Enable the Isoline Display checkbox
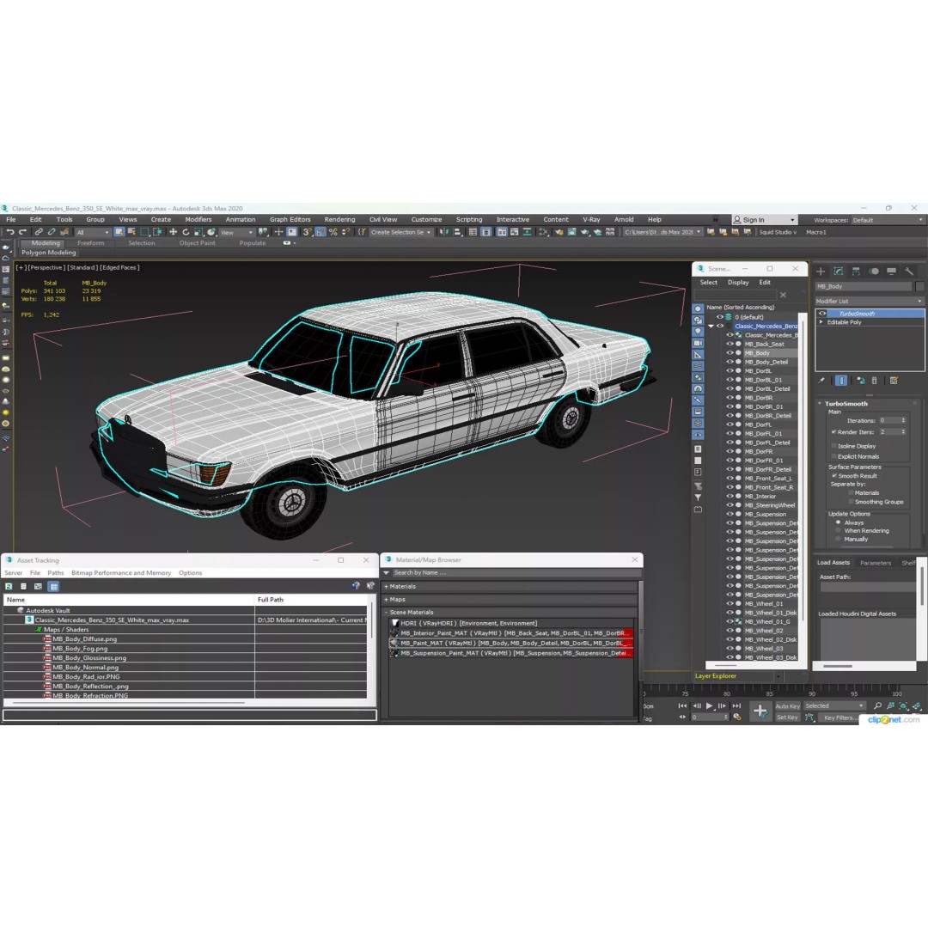The image size is (928, 928). [833, 446]
